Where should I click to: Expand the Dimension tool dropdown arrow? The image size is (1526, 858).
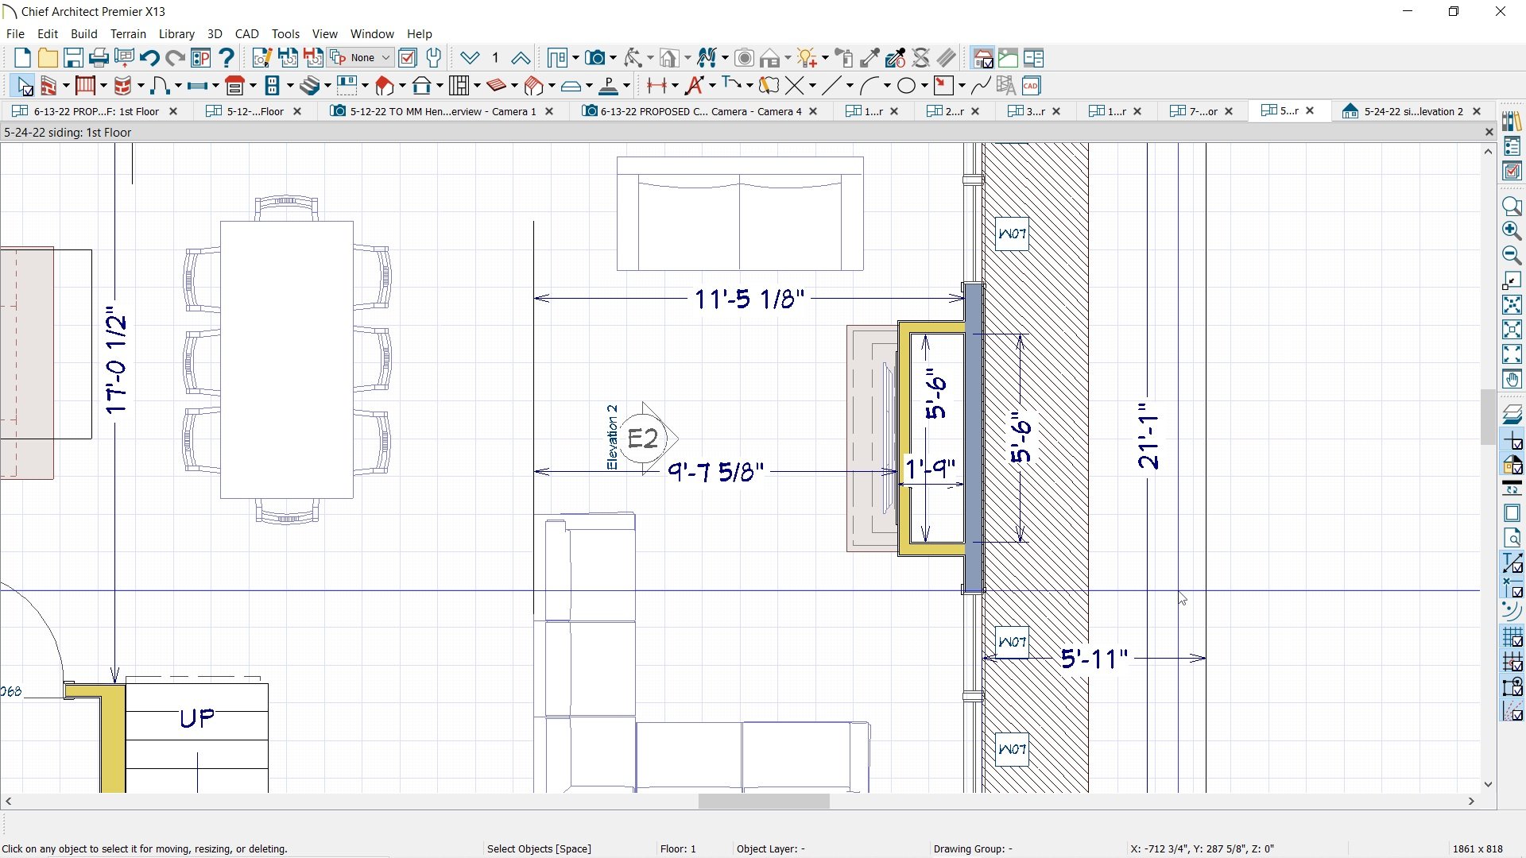point(675,86)
